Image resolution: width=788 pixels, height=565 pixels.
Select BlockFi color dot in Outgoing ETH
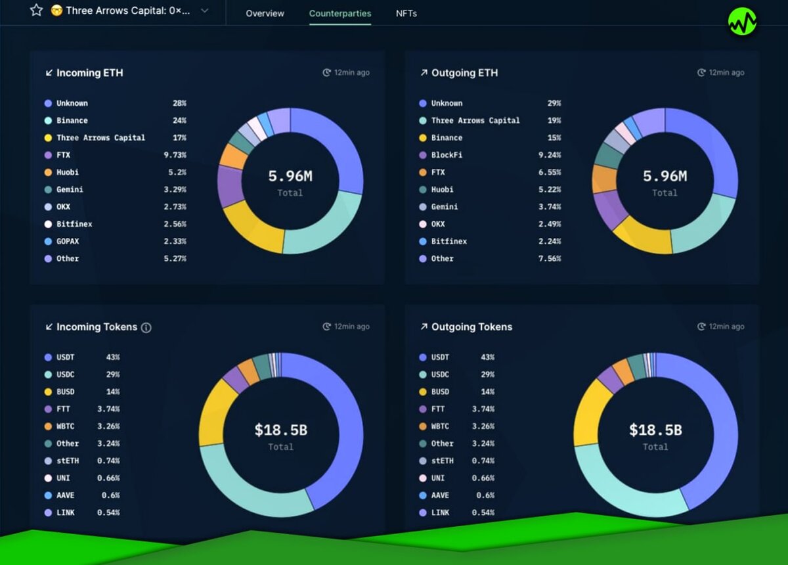point(423,155)
